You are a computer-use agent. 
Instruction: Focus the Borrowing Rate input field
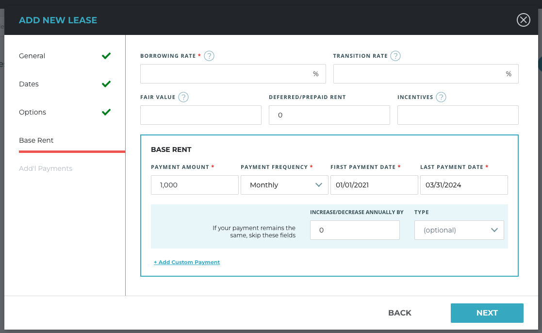226,74
